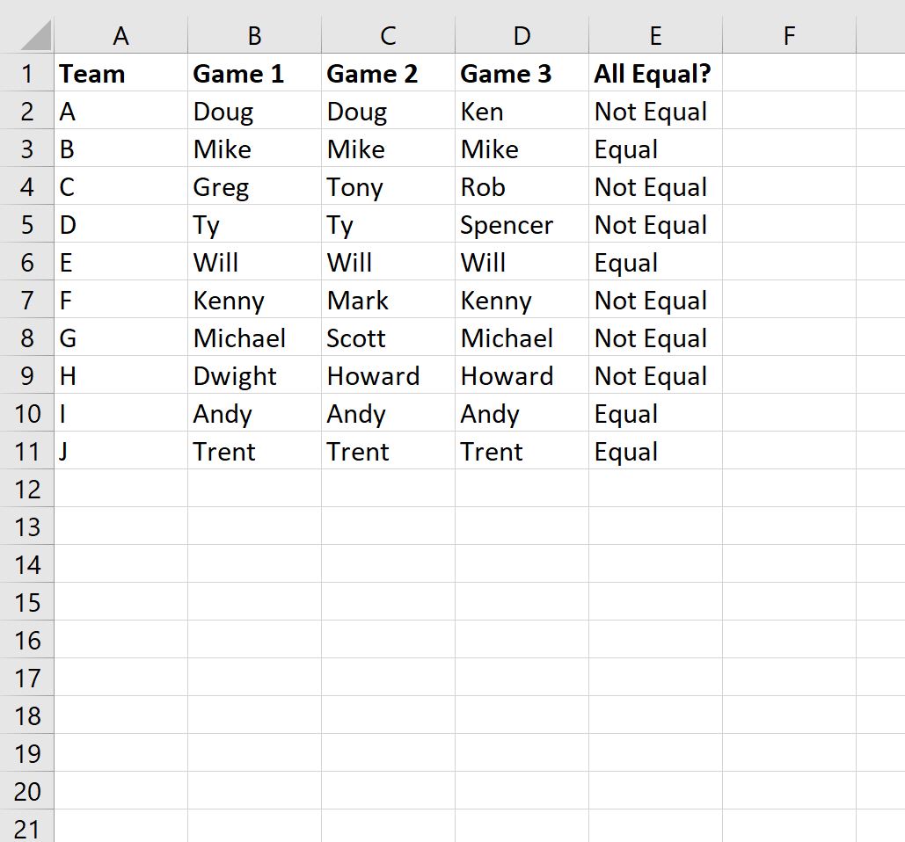This screenshot has width=905, height=842.
Task: Click the cell containing Tony
Action: [389, 187]
